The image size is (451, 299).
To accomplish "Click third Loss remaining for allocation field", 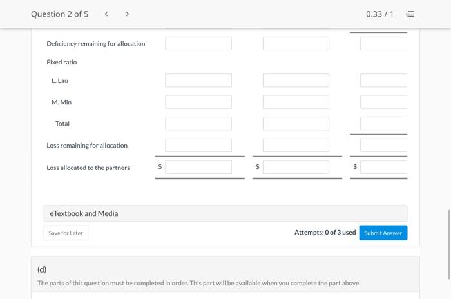I will (x=384, y=146).
